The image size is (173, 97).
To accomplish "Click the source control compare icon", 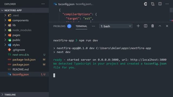I will click(x=153, y=4).
